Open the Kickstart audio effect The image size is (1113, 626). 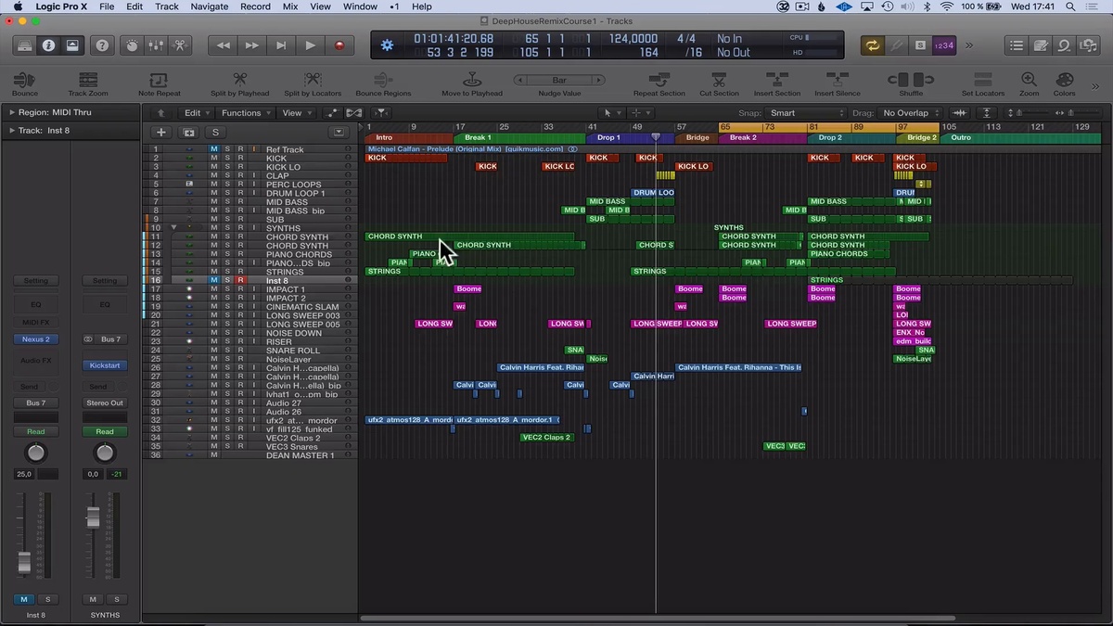coord(105,365)
